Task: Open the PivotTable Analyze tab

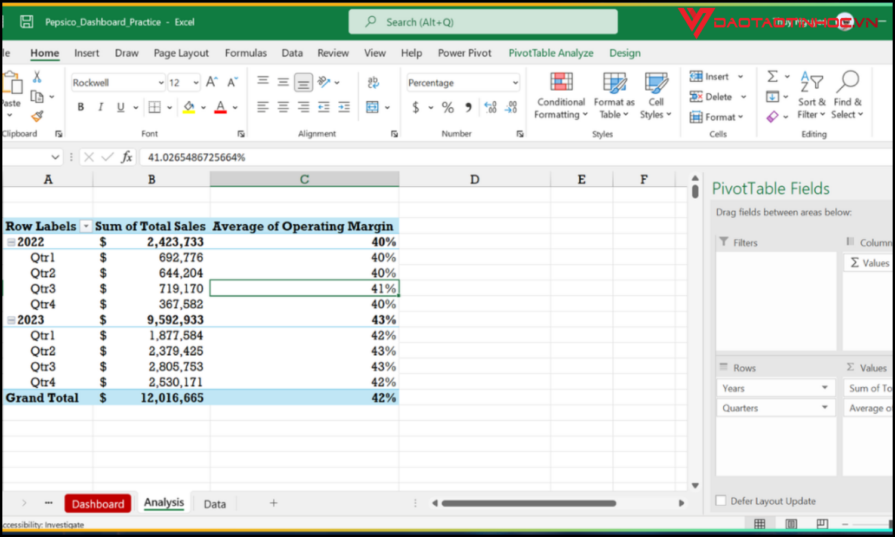Action: coord(551,53)
